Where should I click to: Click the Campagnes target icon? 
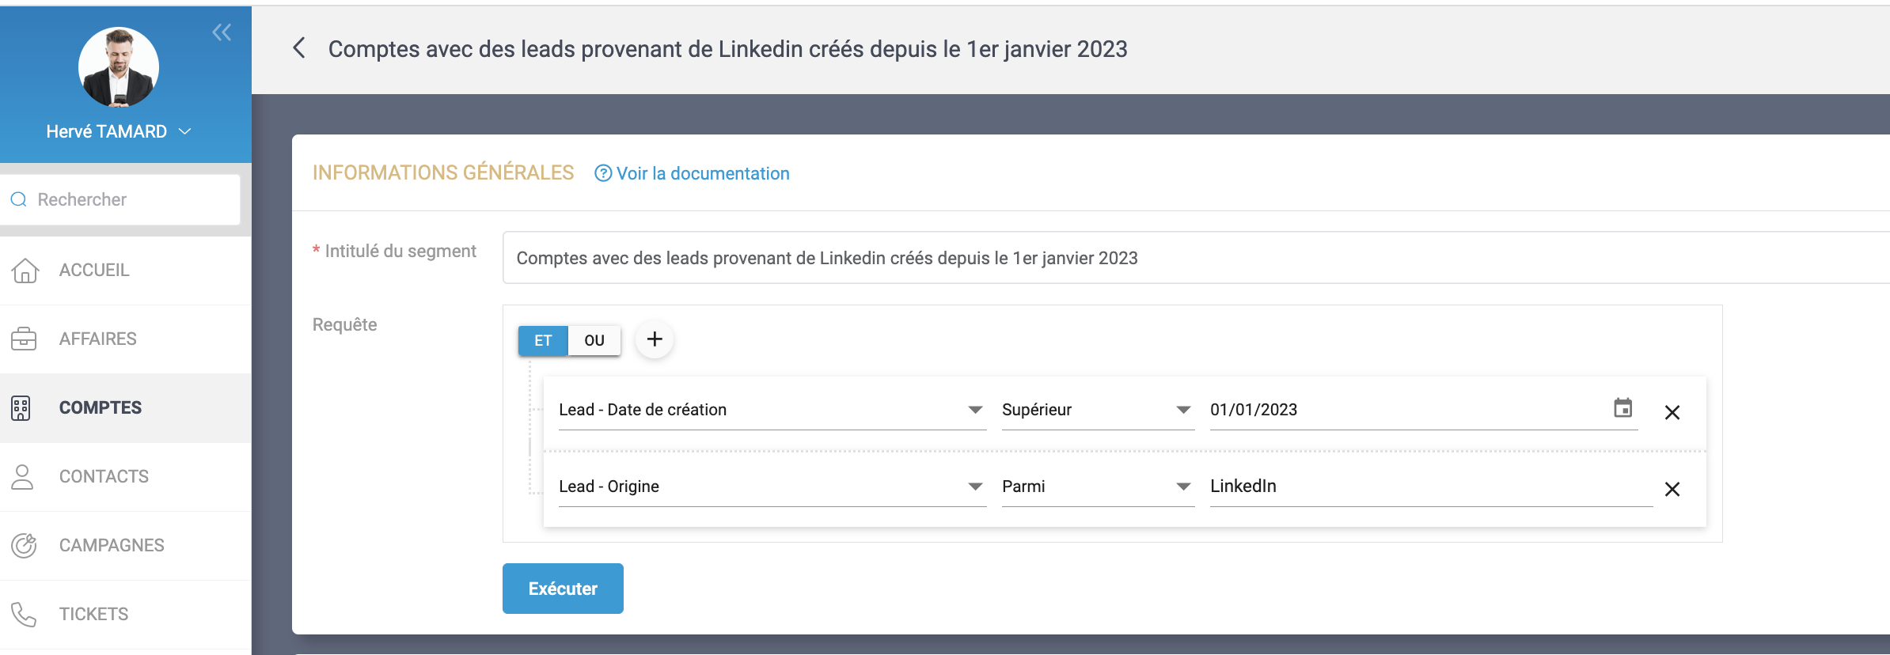pos(25,545)
